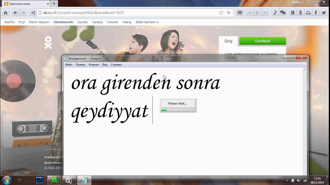Go back with the browser back arrow
This screenshot has height=185, width=330.
15,13
